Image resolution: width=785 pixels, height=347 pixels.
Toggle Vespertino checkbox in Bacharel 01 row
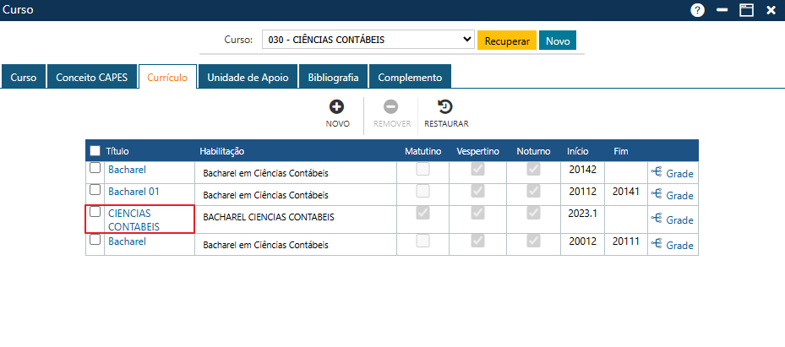pyautogui.click(x=477, y=191)
